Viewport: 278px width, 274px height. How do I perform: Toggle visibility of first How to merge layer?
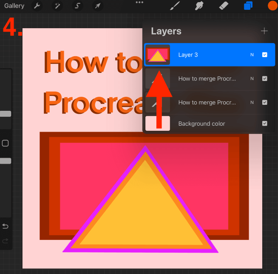[265, 78]
